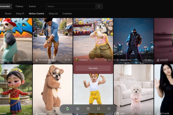Open the man dancing on street video
Viewport: 173px width, 115px height.
click(x=53, y=41)
